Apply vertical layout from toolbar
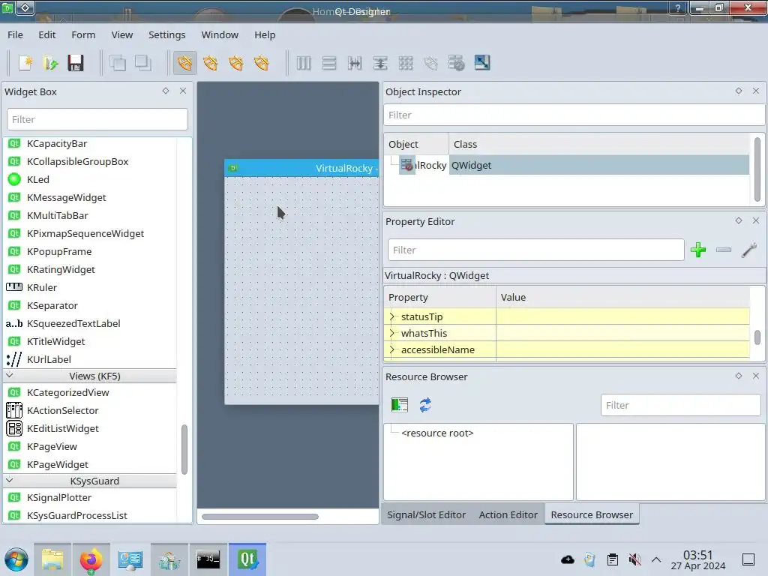The width and height of the screenshot is (768, 576). point(329,63)
